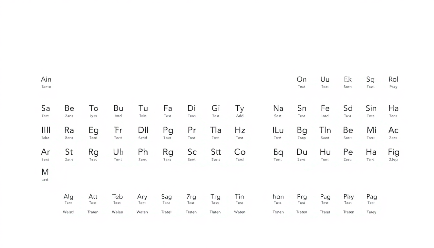Open the Ph element entry
This screenshot has height=248, width=434.
coord(143,155)
